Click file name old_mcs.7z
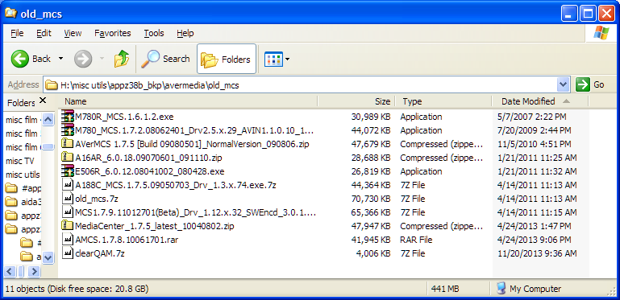This screenshot has height=300, width=620. point(97,199)
